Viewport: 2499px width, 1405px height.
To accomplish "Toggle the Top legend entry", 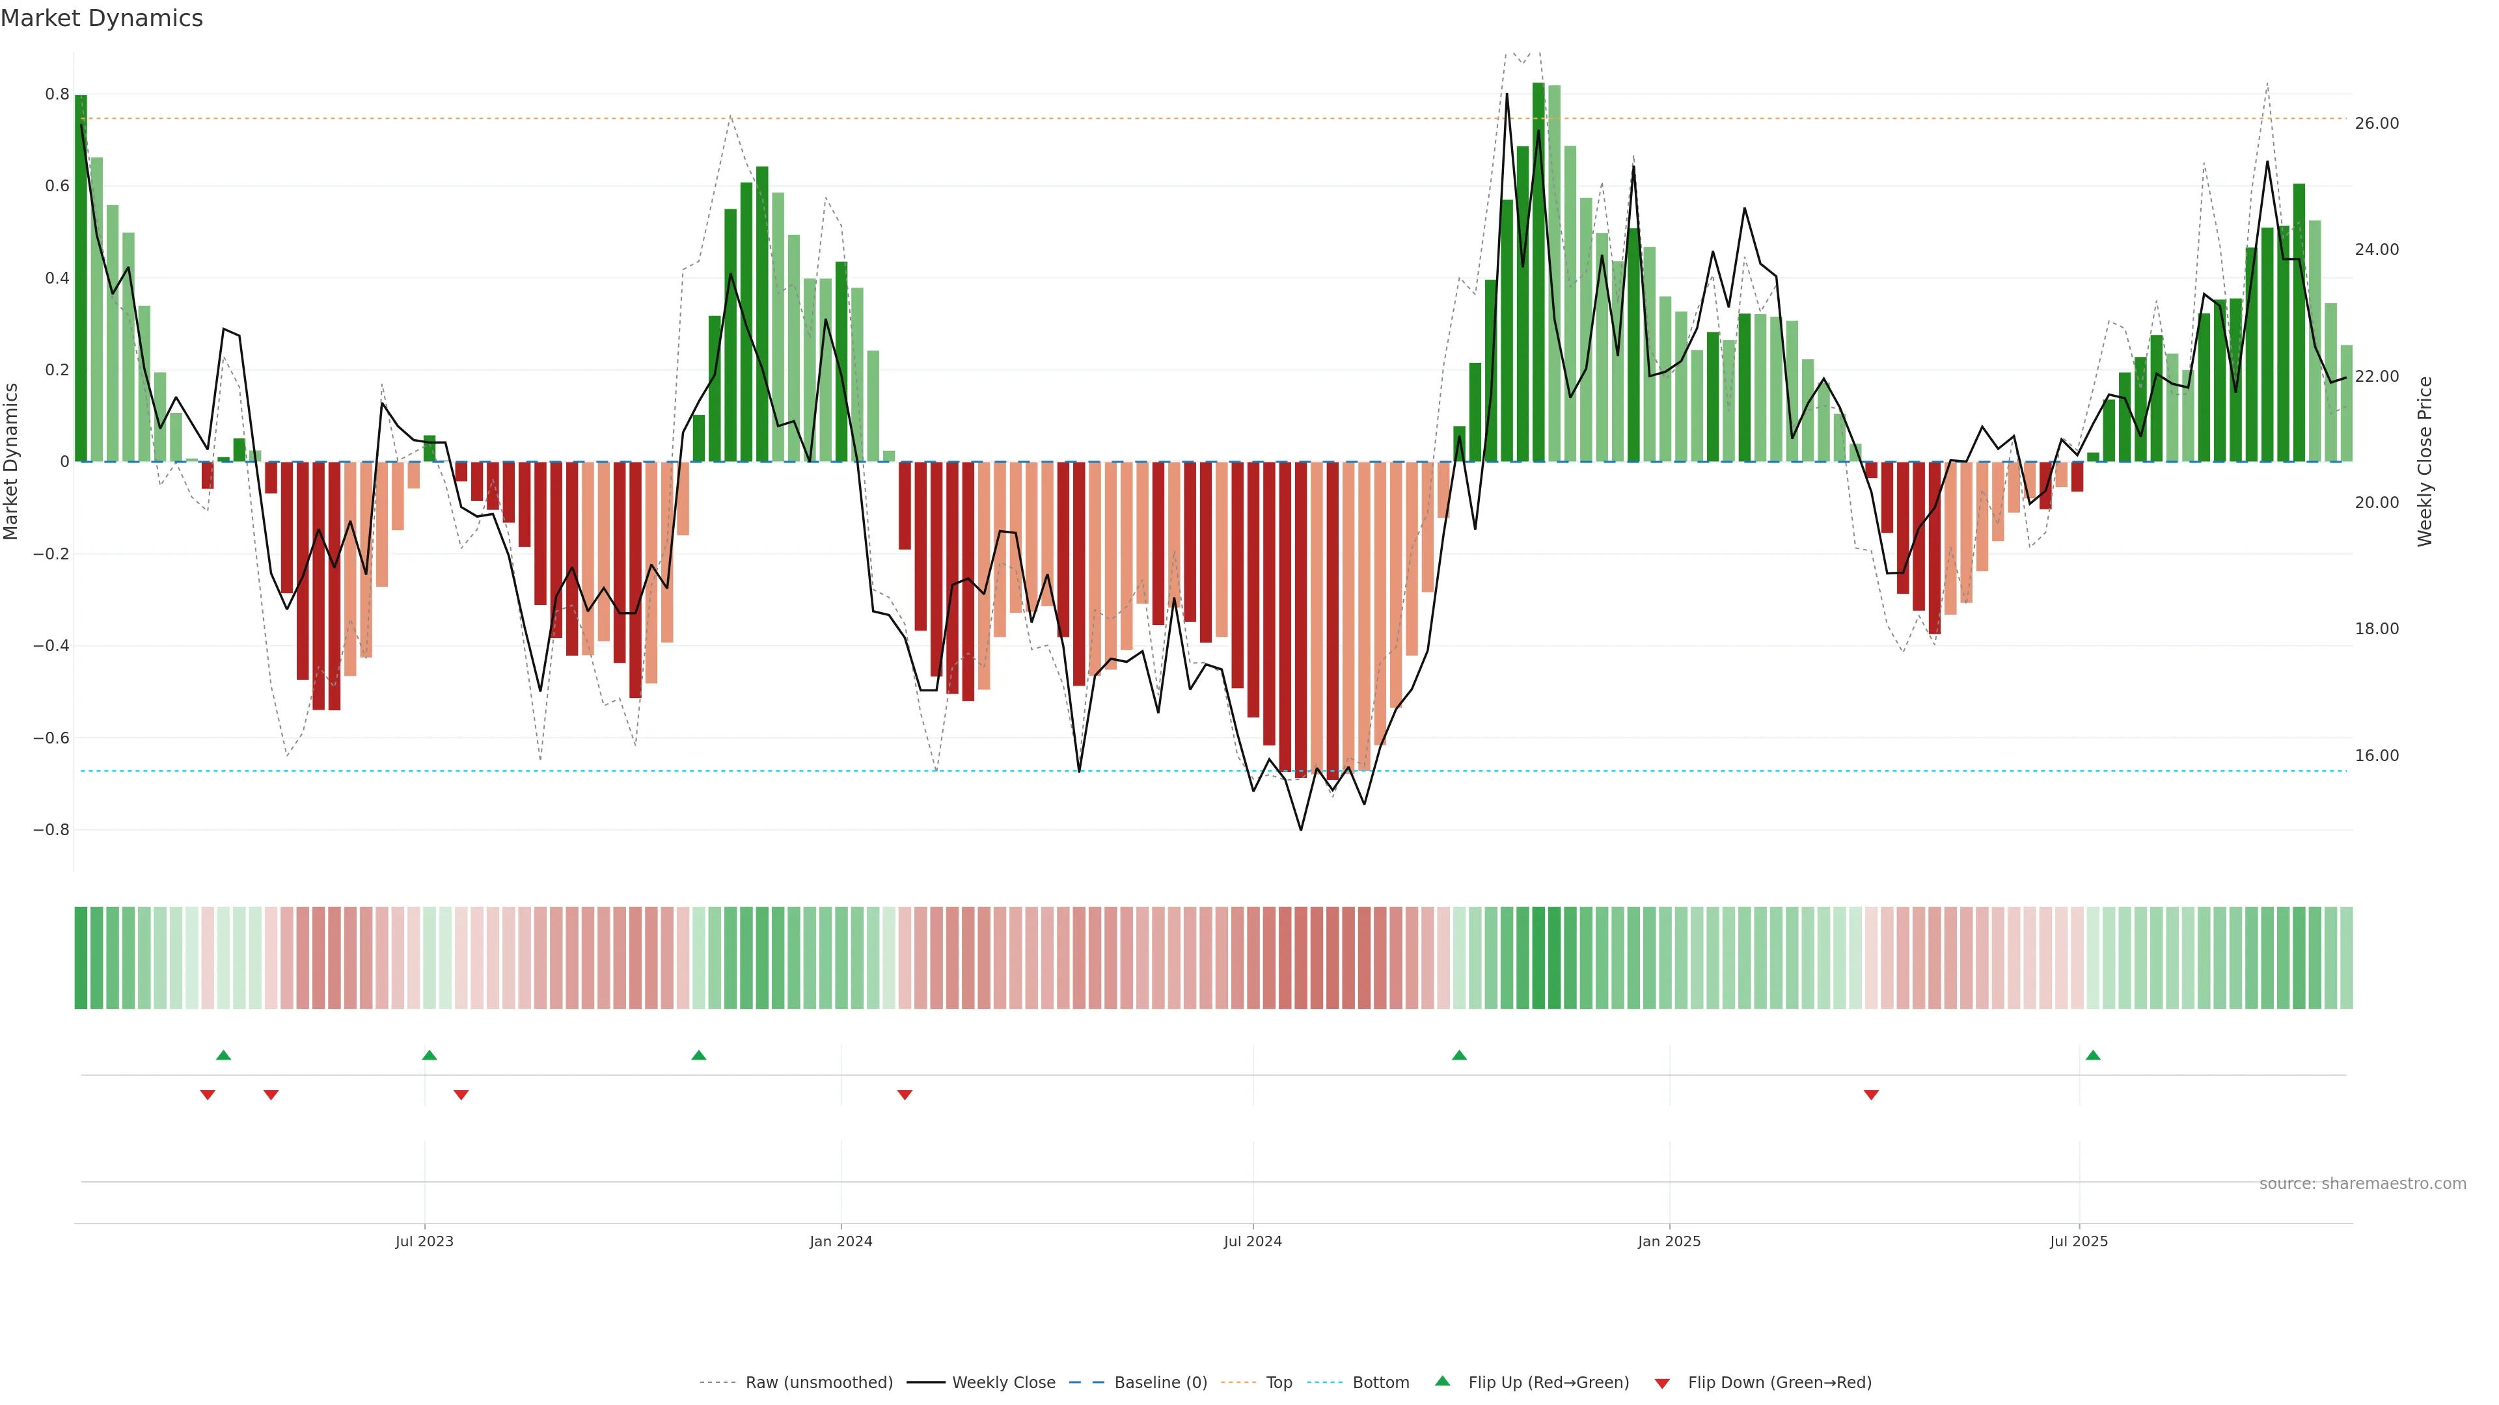I will pos(1279,1383).
